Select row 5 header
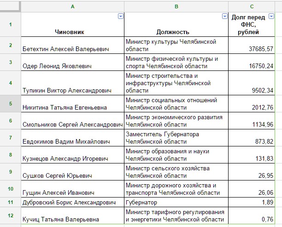This screenshot has height=227, width=282. coord(10,104)
